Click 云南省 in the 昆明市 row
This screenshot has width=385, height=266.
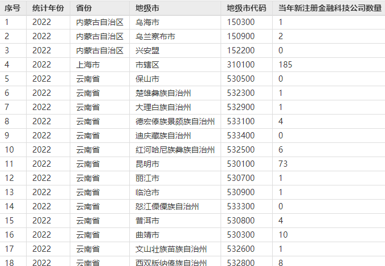(88, 164)
